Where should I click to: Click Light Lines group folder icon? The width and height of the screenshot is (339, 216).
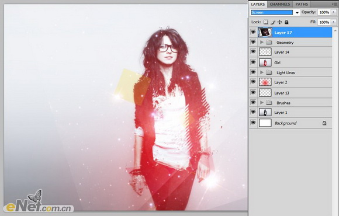coord(269,72)
